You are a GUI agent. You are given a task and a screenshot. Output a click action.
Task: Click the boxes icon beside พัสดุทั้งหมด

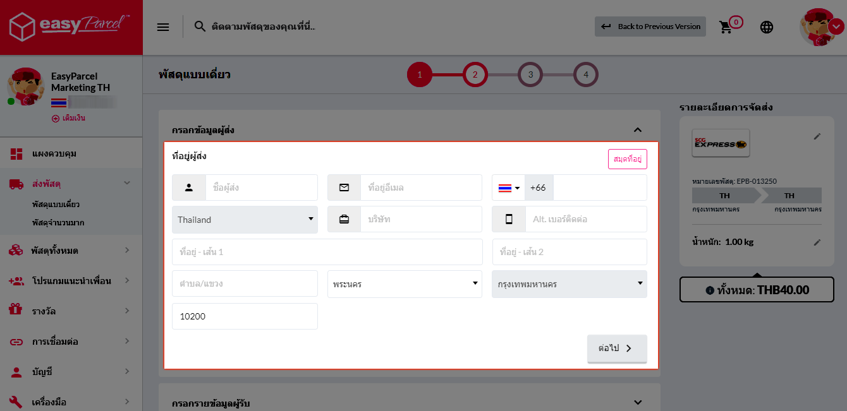(x=16, y=251)
